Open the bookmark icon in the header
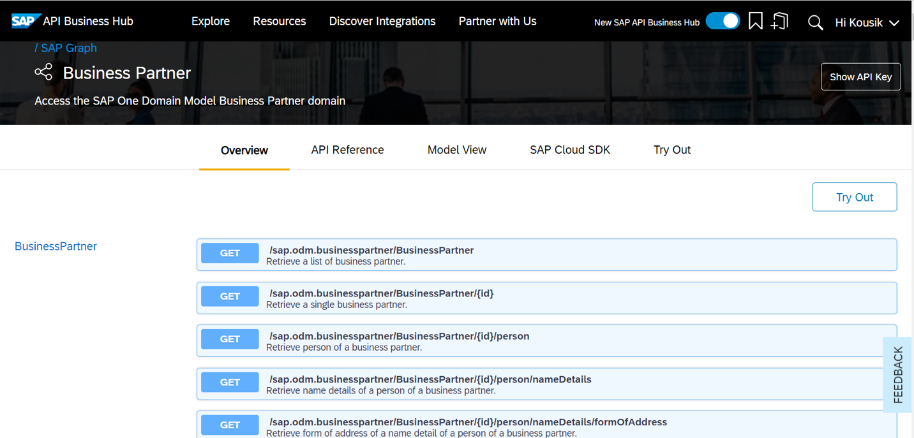 click(755, 21)
